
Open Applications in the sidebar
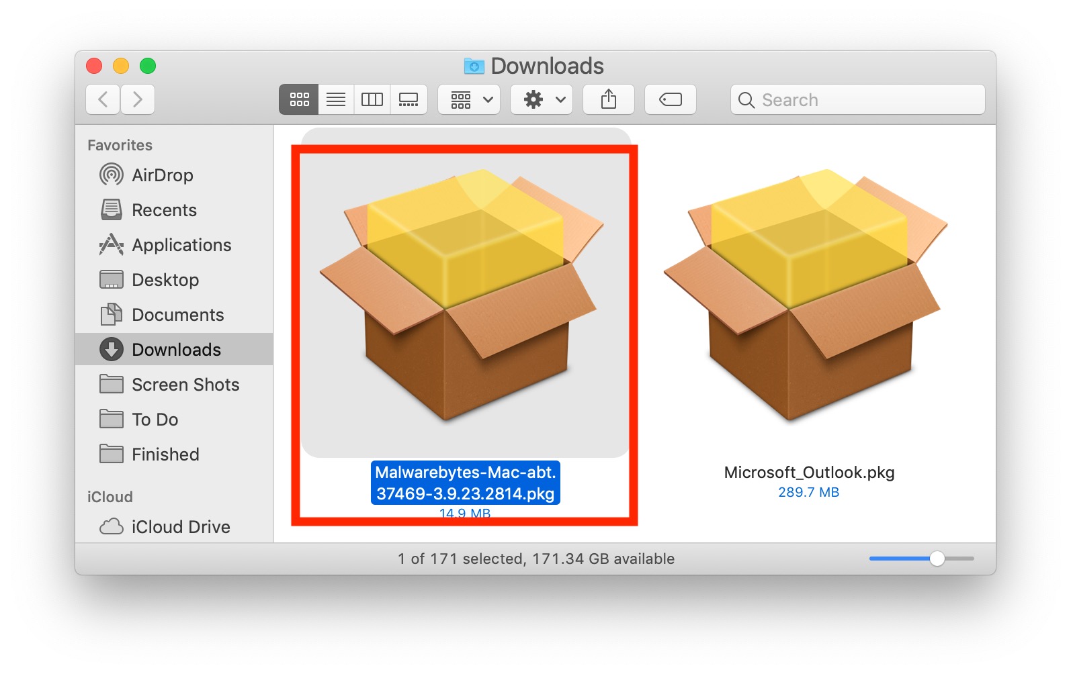click(174, 245)
